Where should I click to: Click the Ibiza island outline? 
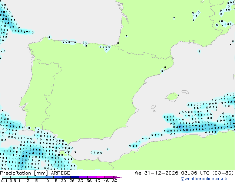point(153,107)
